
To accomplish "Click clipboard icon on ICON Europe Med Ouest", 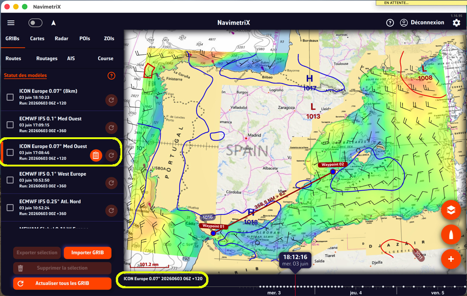I will click(x=96, y=155).
